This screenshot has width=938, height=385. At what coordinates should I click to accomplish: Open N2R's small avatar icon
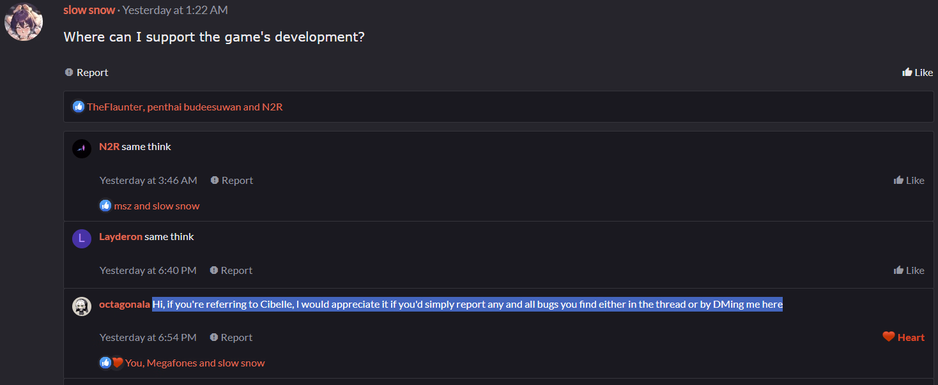click(x=82, y=149)
